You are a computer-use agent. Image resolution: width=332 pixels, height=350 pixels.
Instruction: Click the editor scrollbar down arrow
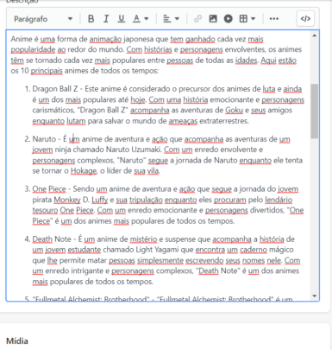(x=314, y=296)
